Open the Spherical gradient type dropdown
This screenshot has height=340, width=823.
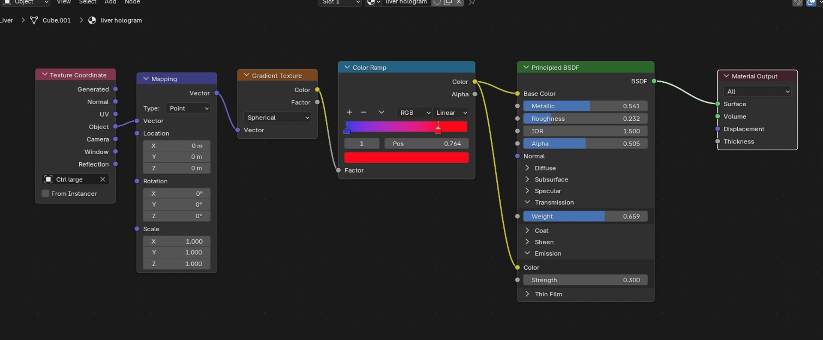277,118
